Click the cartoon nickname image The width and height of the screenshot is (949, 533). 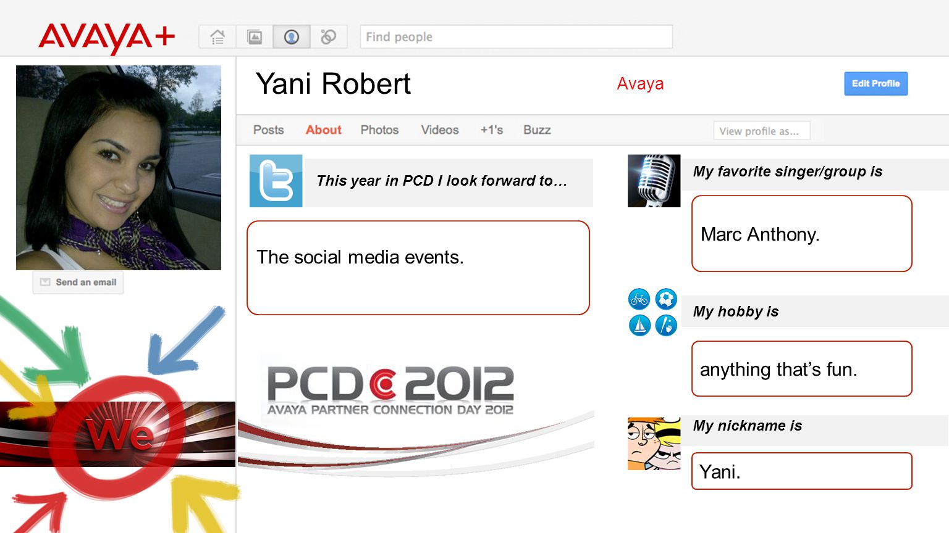pos(654,444)
